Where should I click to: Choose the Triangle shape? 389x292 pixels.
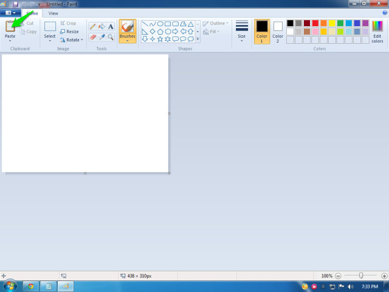[x=190, y=24]
